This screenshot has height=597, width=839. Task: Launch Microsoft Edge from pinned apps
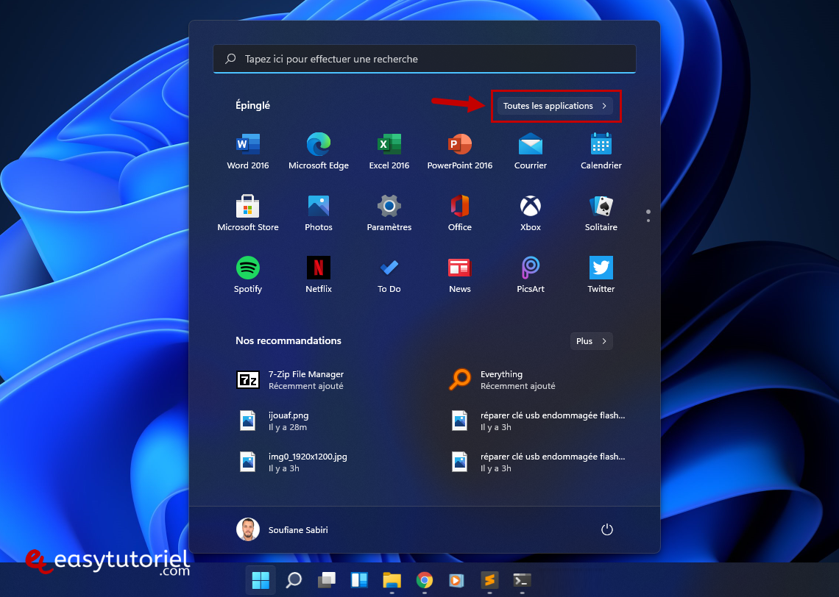pos(319,151)
